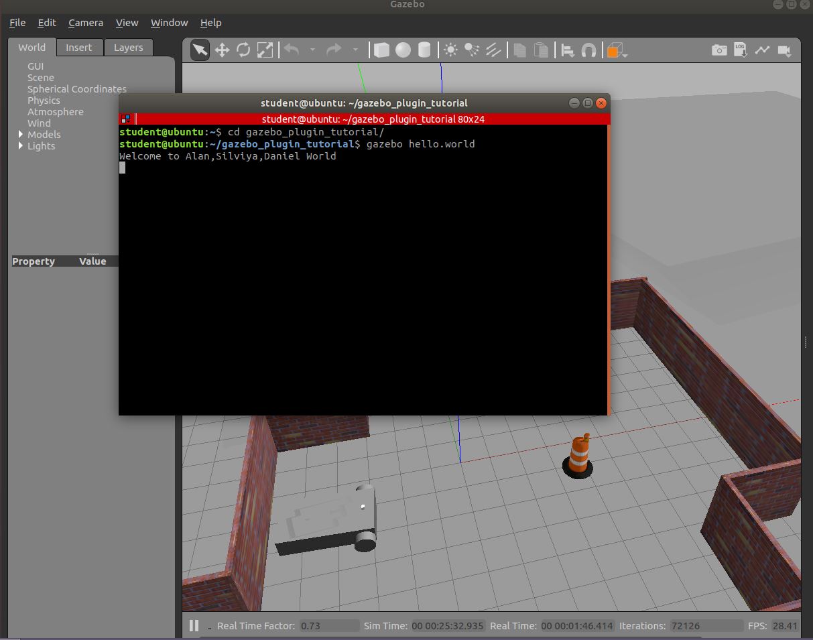
Task: Select the Physics tree entry
Action: pos(44,100)
